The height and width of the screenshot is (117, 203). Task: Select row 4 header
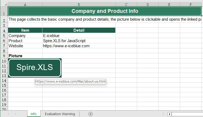(x=4, y=30)
